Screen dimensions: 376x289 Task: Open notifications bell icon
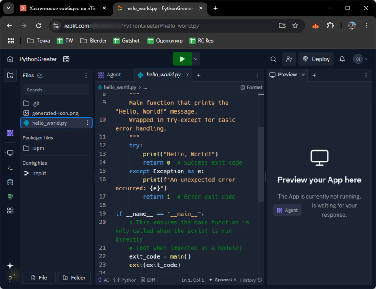click(x=342, y=59)
